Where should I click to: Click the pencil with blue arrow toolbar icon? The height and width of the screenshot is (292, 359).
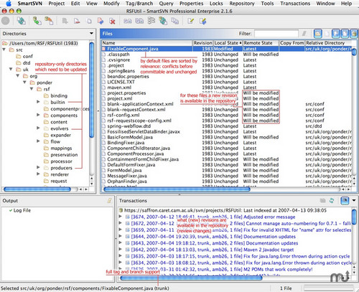(203, 21)
